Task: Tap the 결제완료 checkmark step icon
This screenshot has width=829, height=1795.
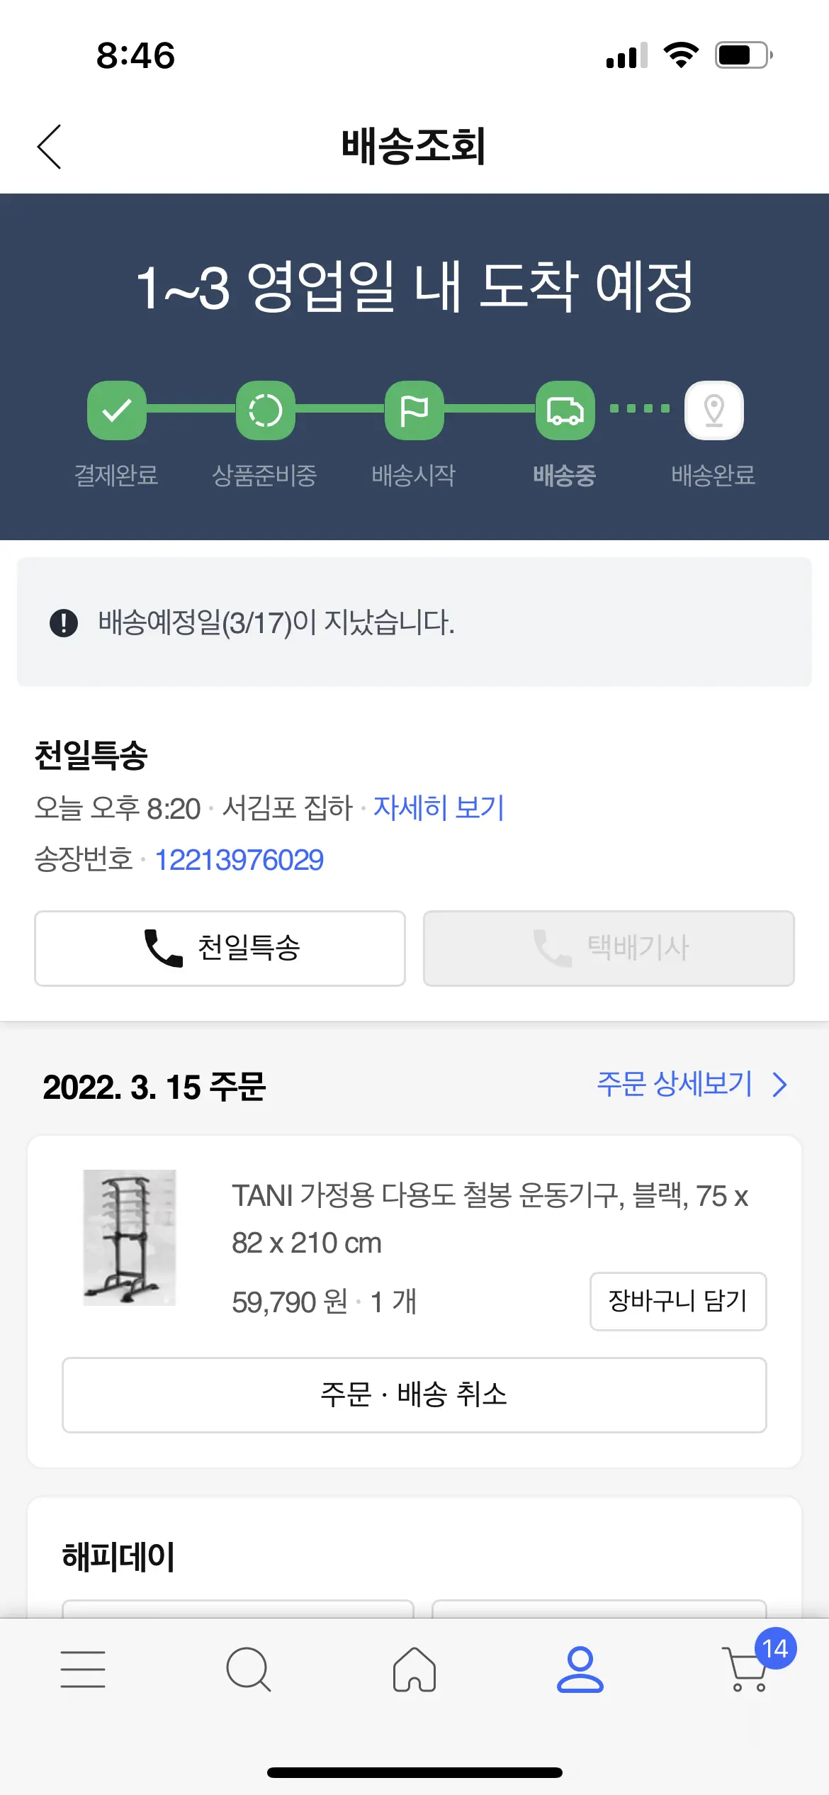Action: click(117, 410)
